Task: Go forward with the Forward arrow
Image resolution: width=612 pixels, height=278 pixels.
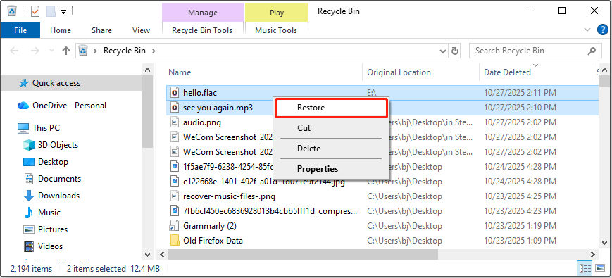Action: tap(35, 51)
